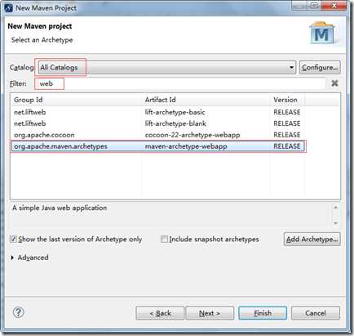Close the dialog with title bar X
Image resolution: width=354 pixels, height=336 pixels.
(335, 6)
